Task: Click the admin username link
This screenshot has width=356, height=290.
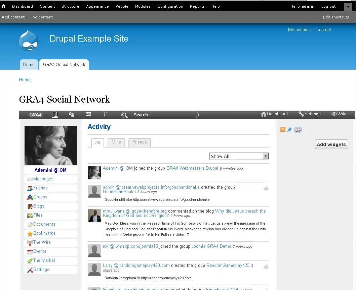Action: tap(308, 6)
